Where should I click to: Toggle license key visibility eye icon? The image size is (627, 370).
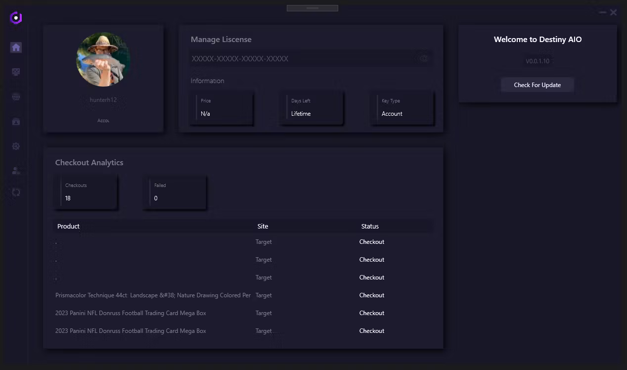(424, 58)
